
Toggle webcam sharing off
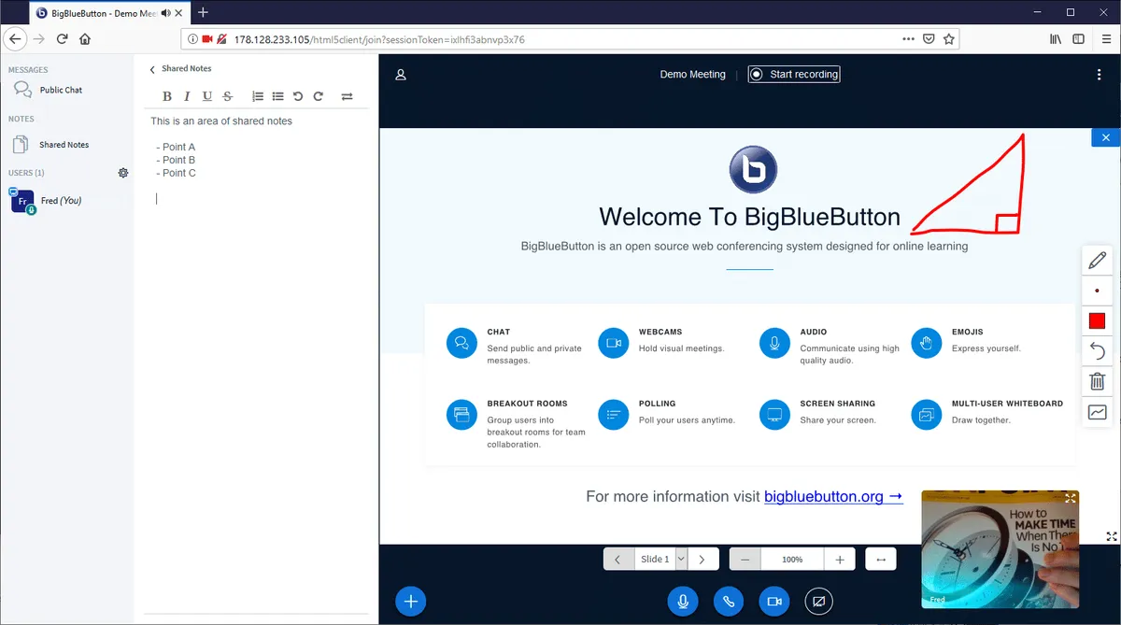(773, 602)
